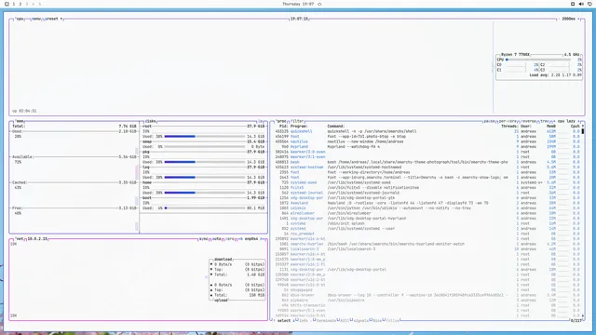
Task: Switch to workspace 2 in top bar
Action: pyautogui.click(x=20, y=4)
